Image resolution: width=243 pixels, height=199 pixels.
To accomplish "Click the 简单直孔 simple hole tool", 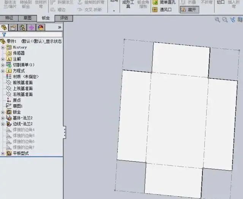I will [x=164, y=2].
